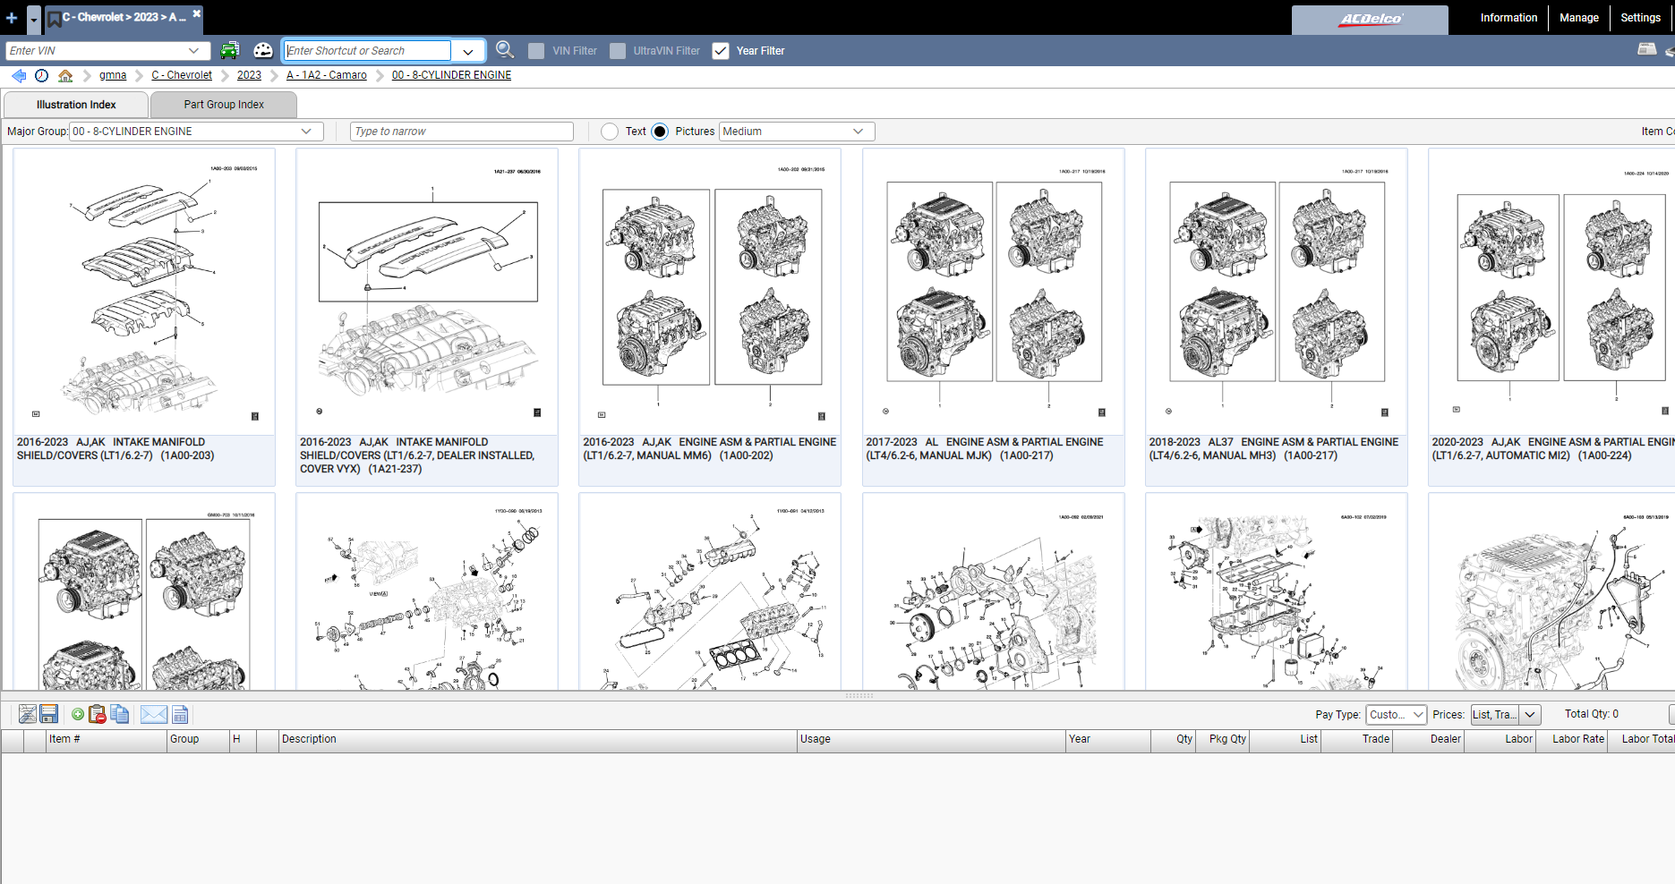Image resolution: width=1675 pixels, height=884 pixels.
Task: Switch to the Part Group Index tab
Action: (x=224, y=105)
